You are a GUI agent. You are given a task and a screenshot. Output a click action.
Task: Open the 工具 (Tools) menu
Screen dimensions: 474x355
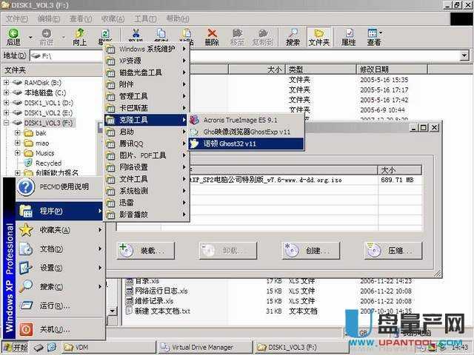[x=145, y=18]
